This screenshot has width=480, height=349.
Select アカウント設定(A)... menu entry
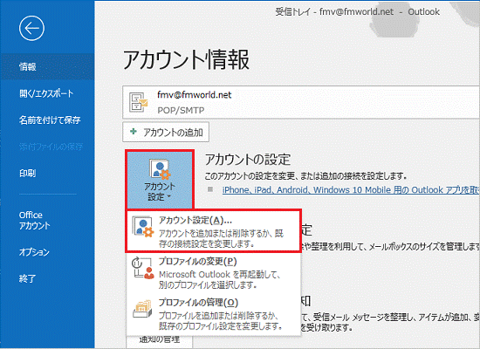pyautogui.click(x=213, y=231)
